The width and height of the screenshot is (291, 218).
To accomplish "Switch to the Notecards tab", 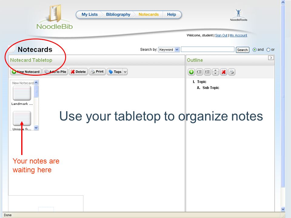I will [149, 15].
